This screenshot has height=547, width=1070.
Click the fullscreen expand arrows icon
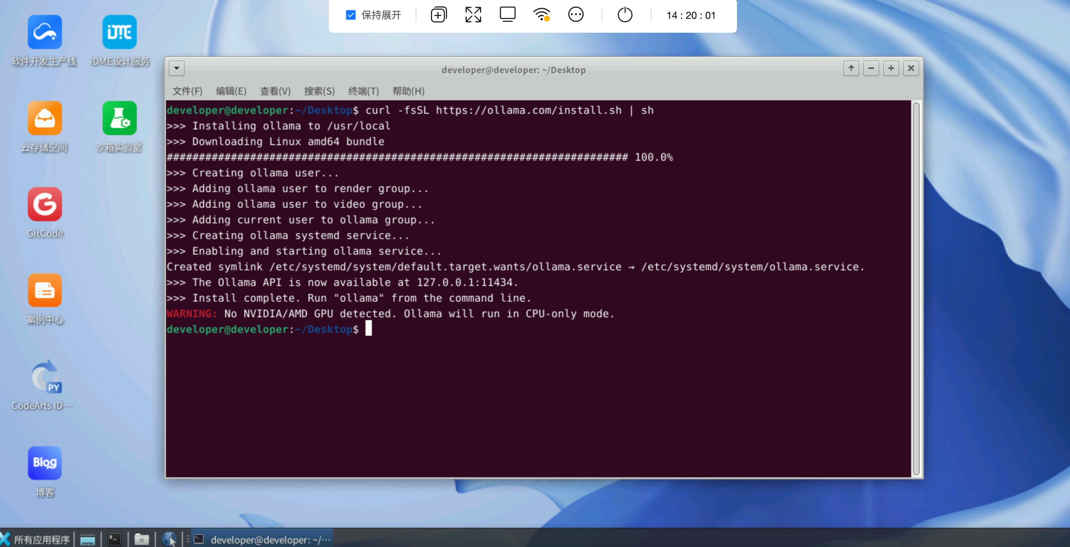pyautogui.click(x=473, y=15)
